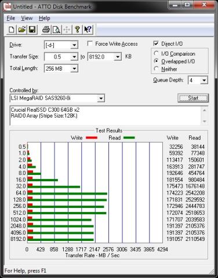Screen dimensions: 218x278
Task: Open the File menu
Action: click(x=11, y=18)
